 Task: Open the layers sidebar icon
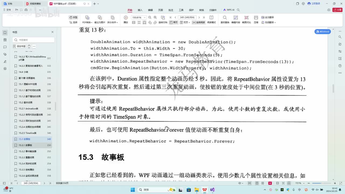(x=5, y=69)
